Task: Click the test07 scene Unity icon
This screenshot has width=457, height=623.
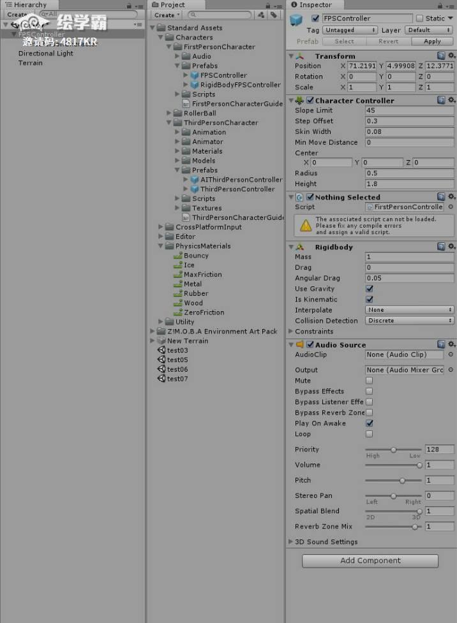Action: point(161,379)
